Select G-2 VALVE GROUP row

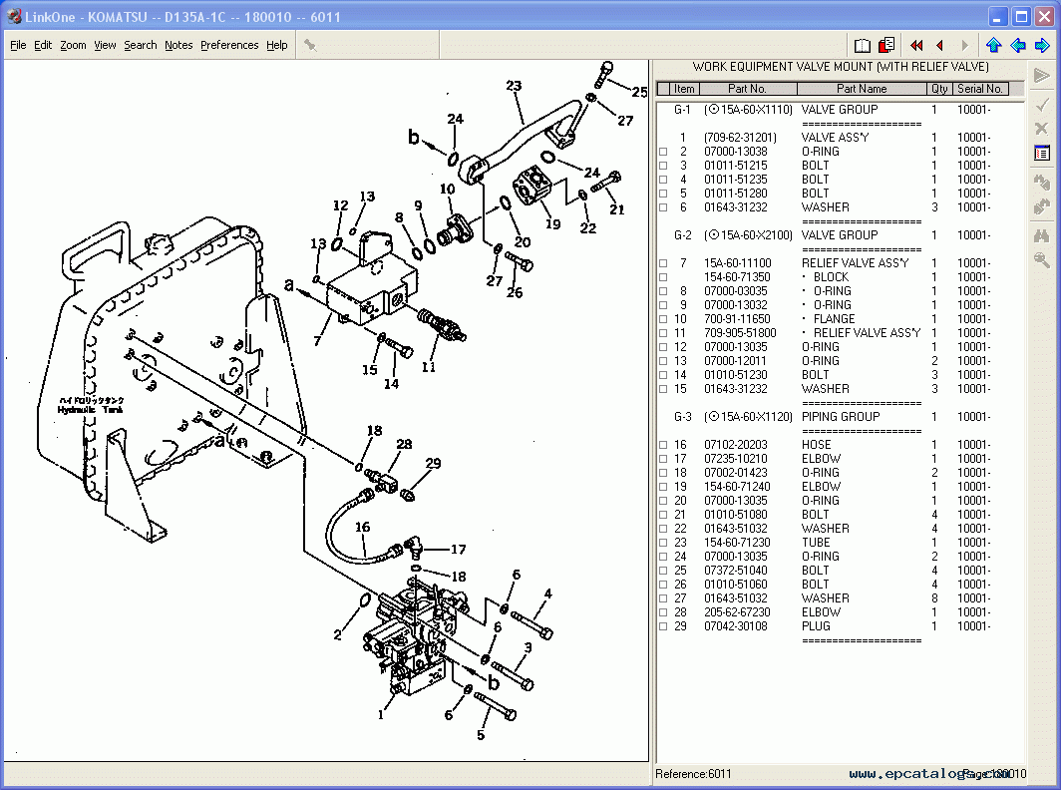(833, 235)
